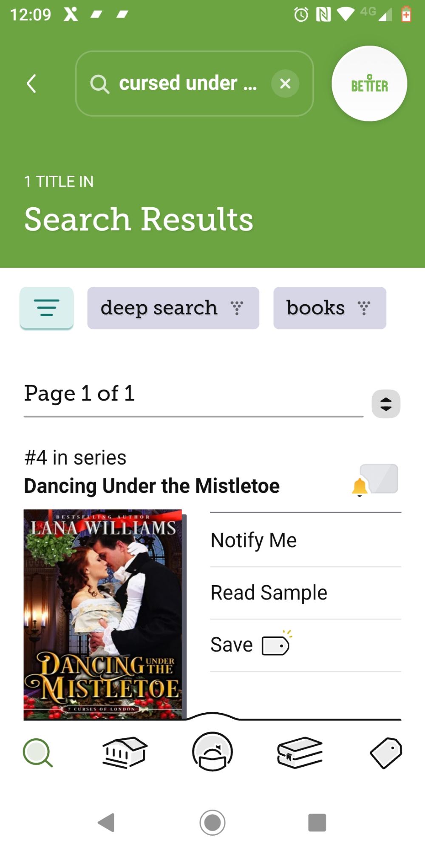The width and height of the screenshot is (425, 851).
Task: Open the Tags icon in bottom navigation
Action: 386,753
